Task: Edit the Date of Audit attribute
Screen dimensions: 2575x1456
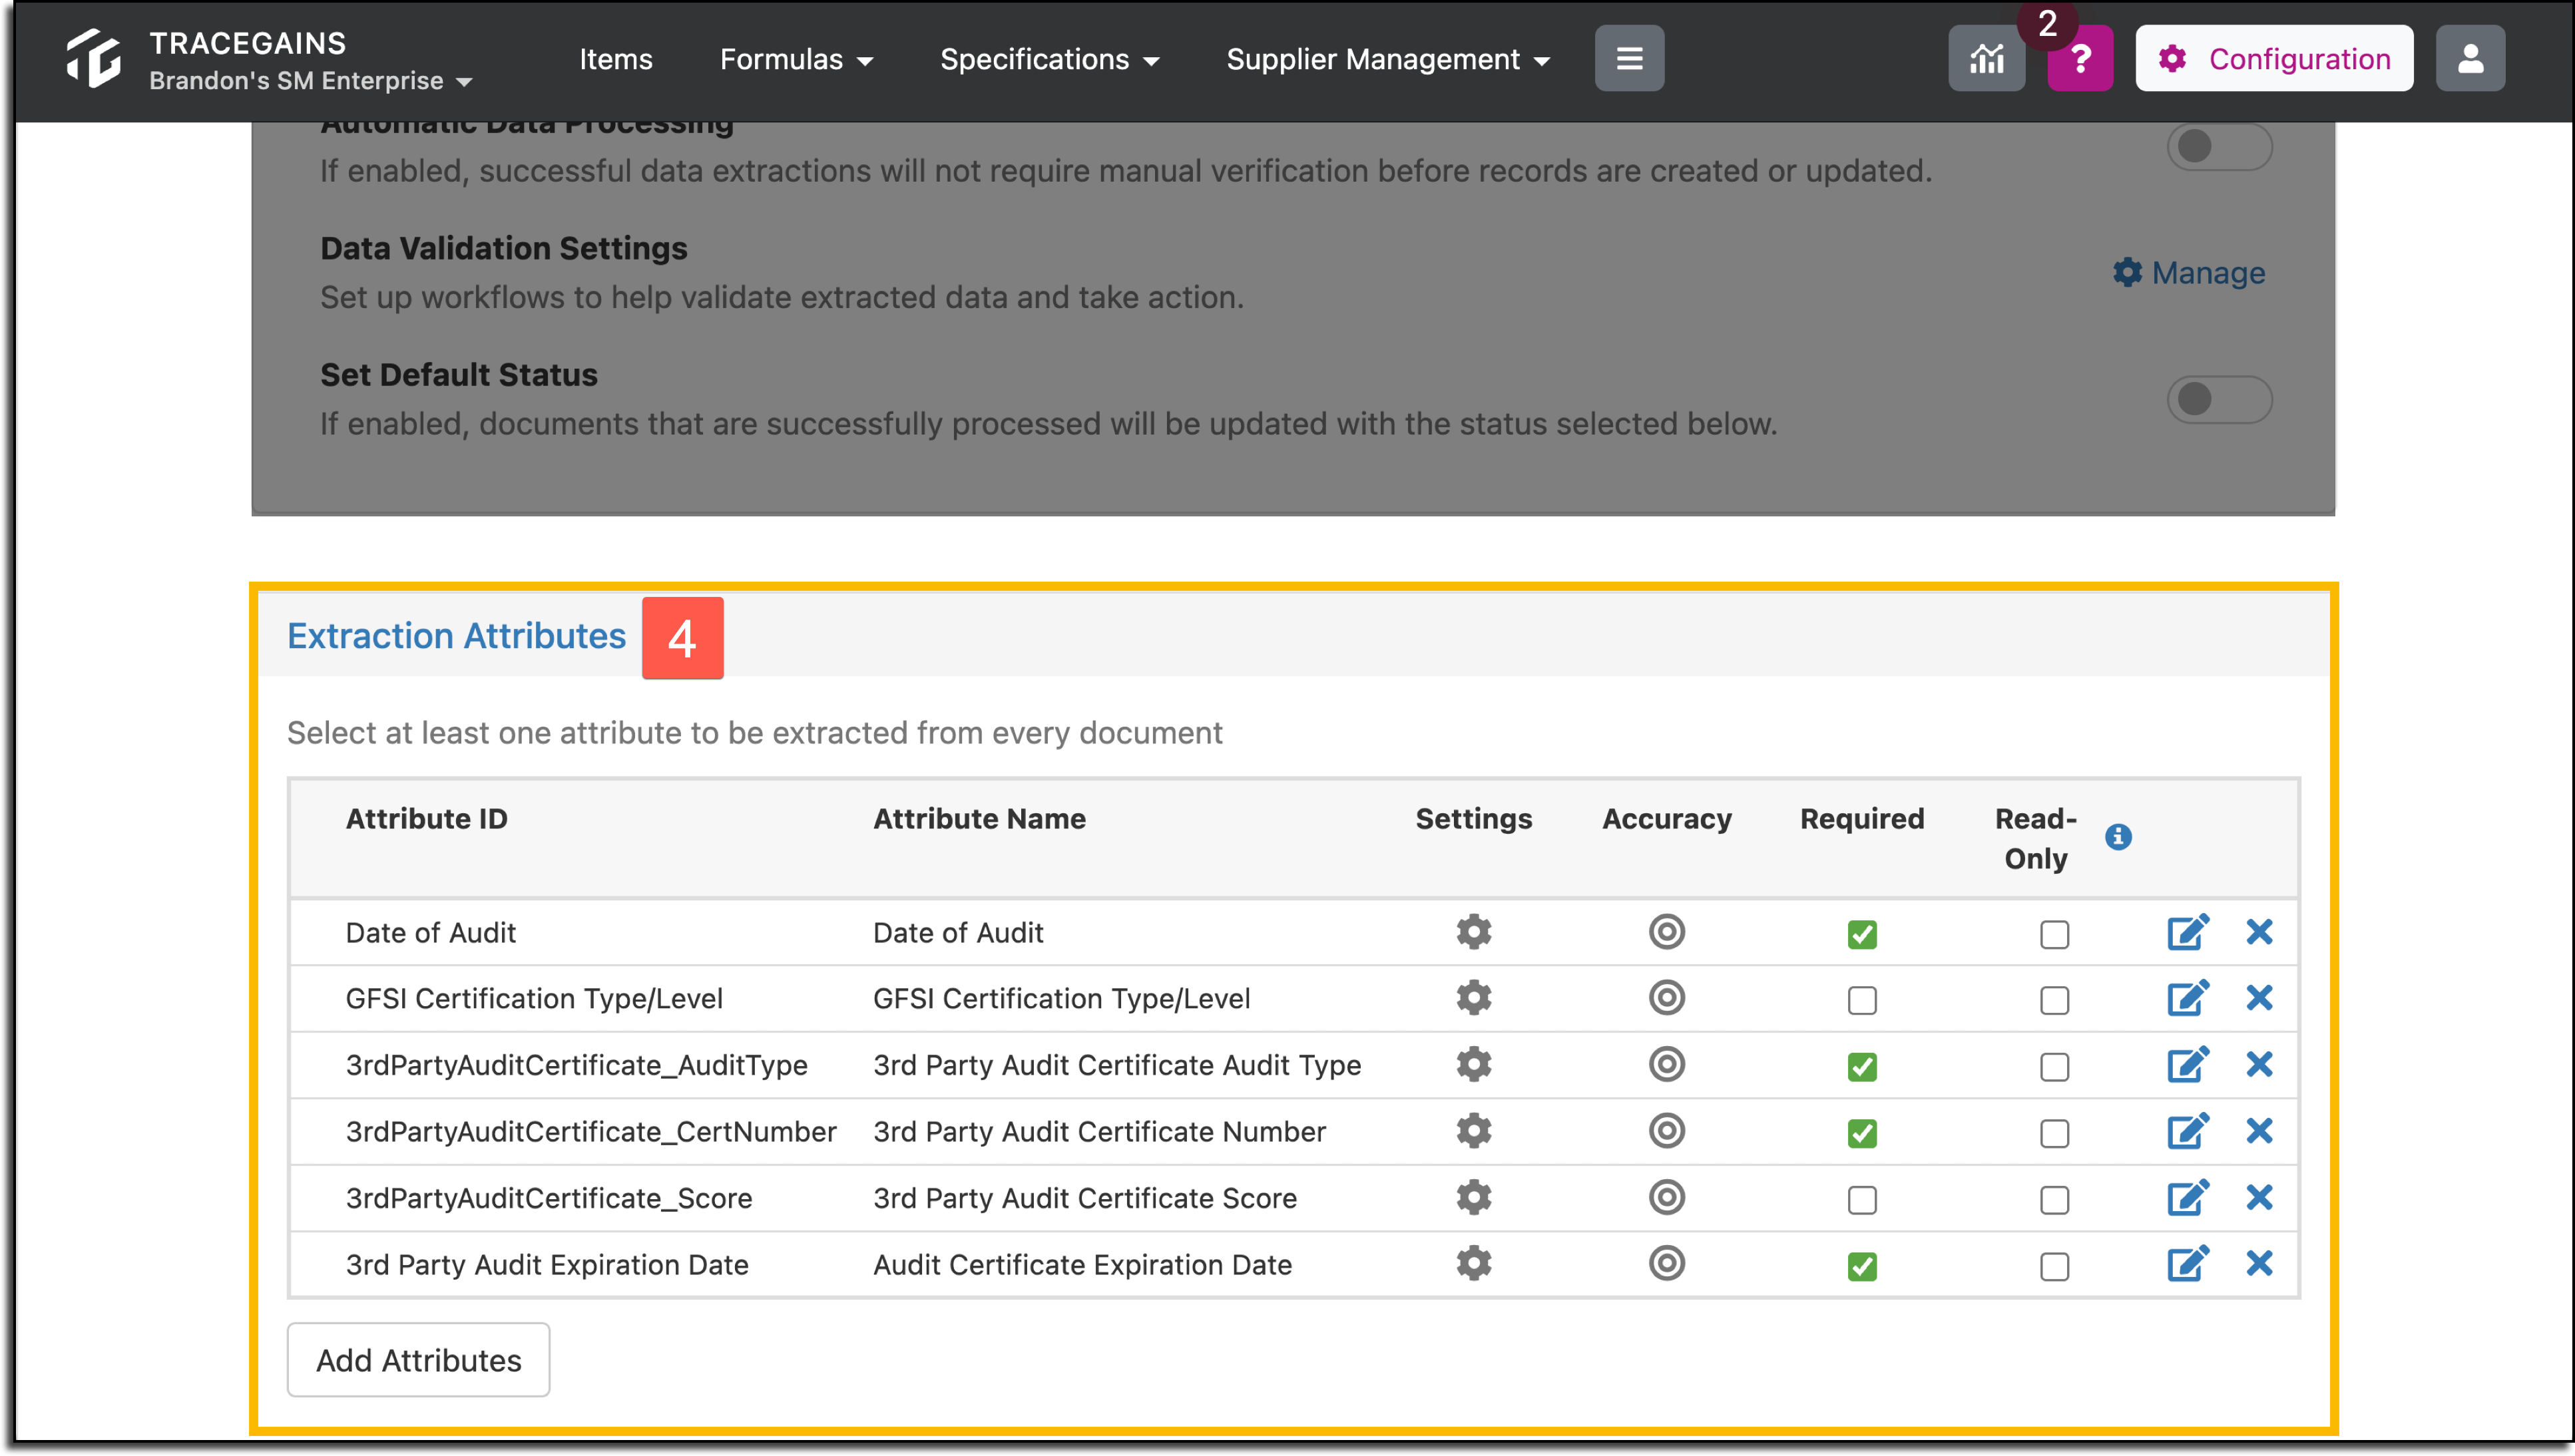Action: [x=2188, y=932]
